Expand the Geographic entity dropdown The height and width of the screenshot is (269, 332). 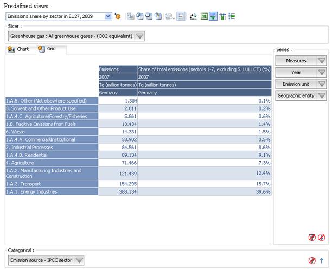pos(301,95)
